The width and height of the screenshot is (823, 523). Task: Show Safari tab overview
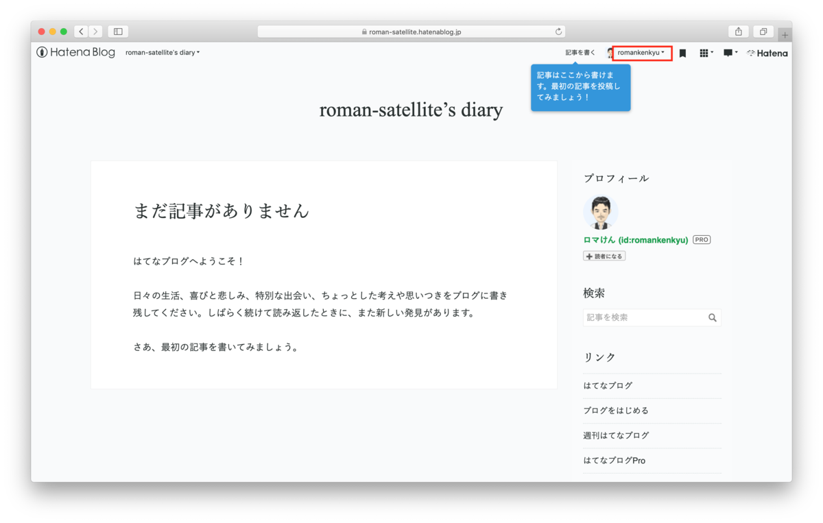tap(763, 32)
